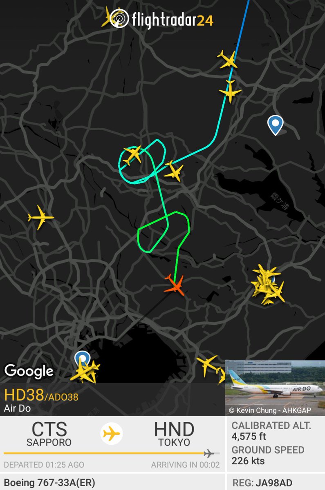Open the Air Do aircraft photo thumbnail
Viewport: 325px width, 490px height.
coord(275,388)
